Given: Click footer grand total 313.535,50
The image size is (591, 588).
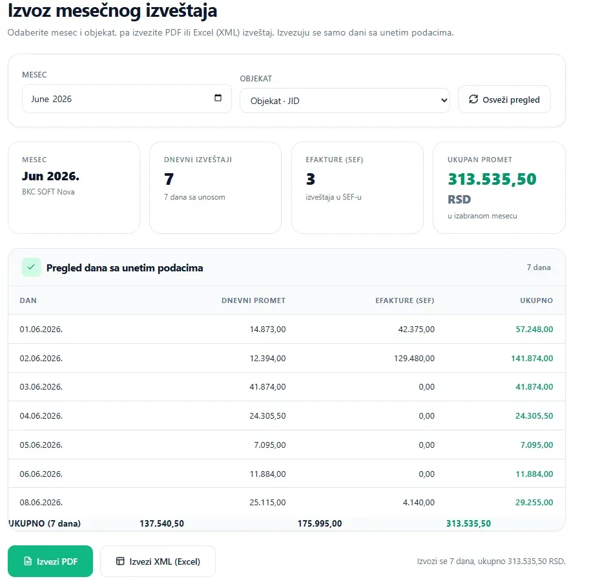Looking at the screenshot, I should coord(468,523).
